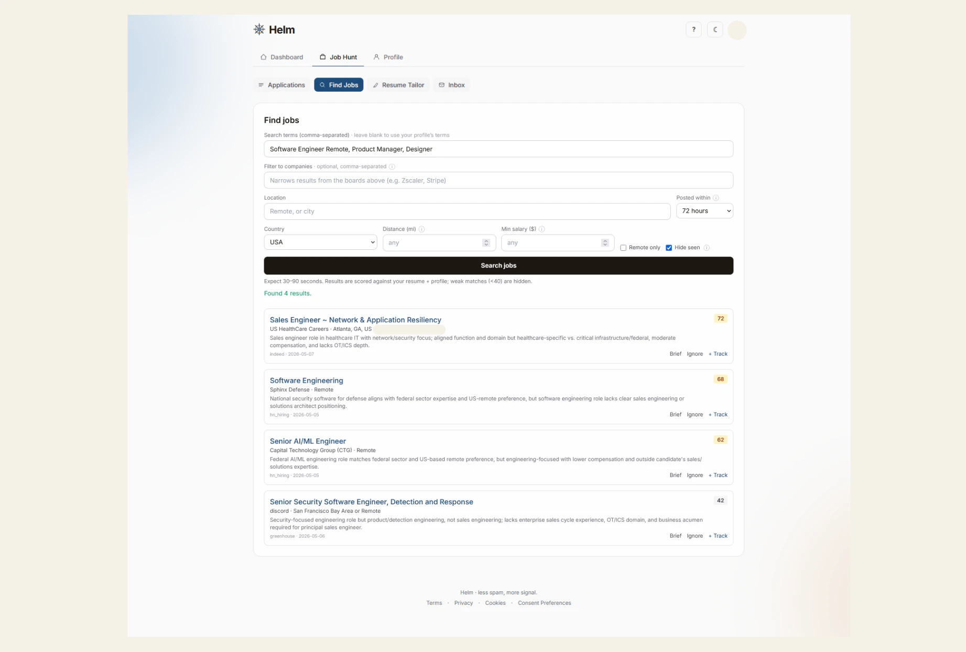Open the Consent Preferences footer link
966x652 pixels.
[x=544, y=603]
